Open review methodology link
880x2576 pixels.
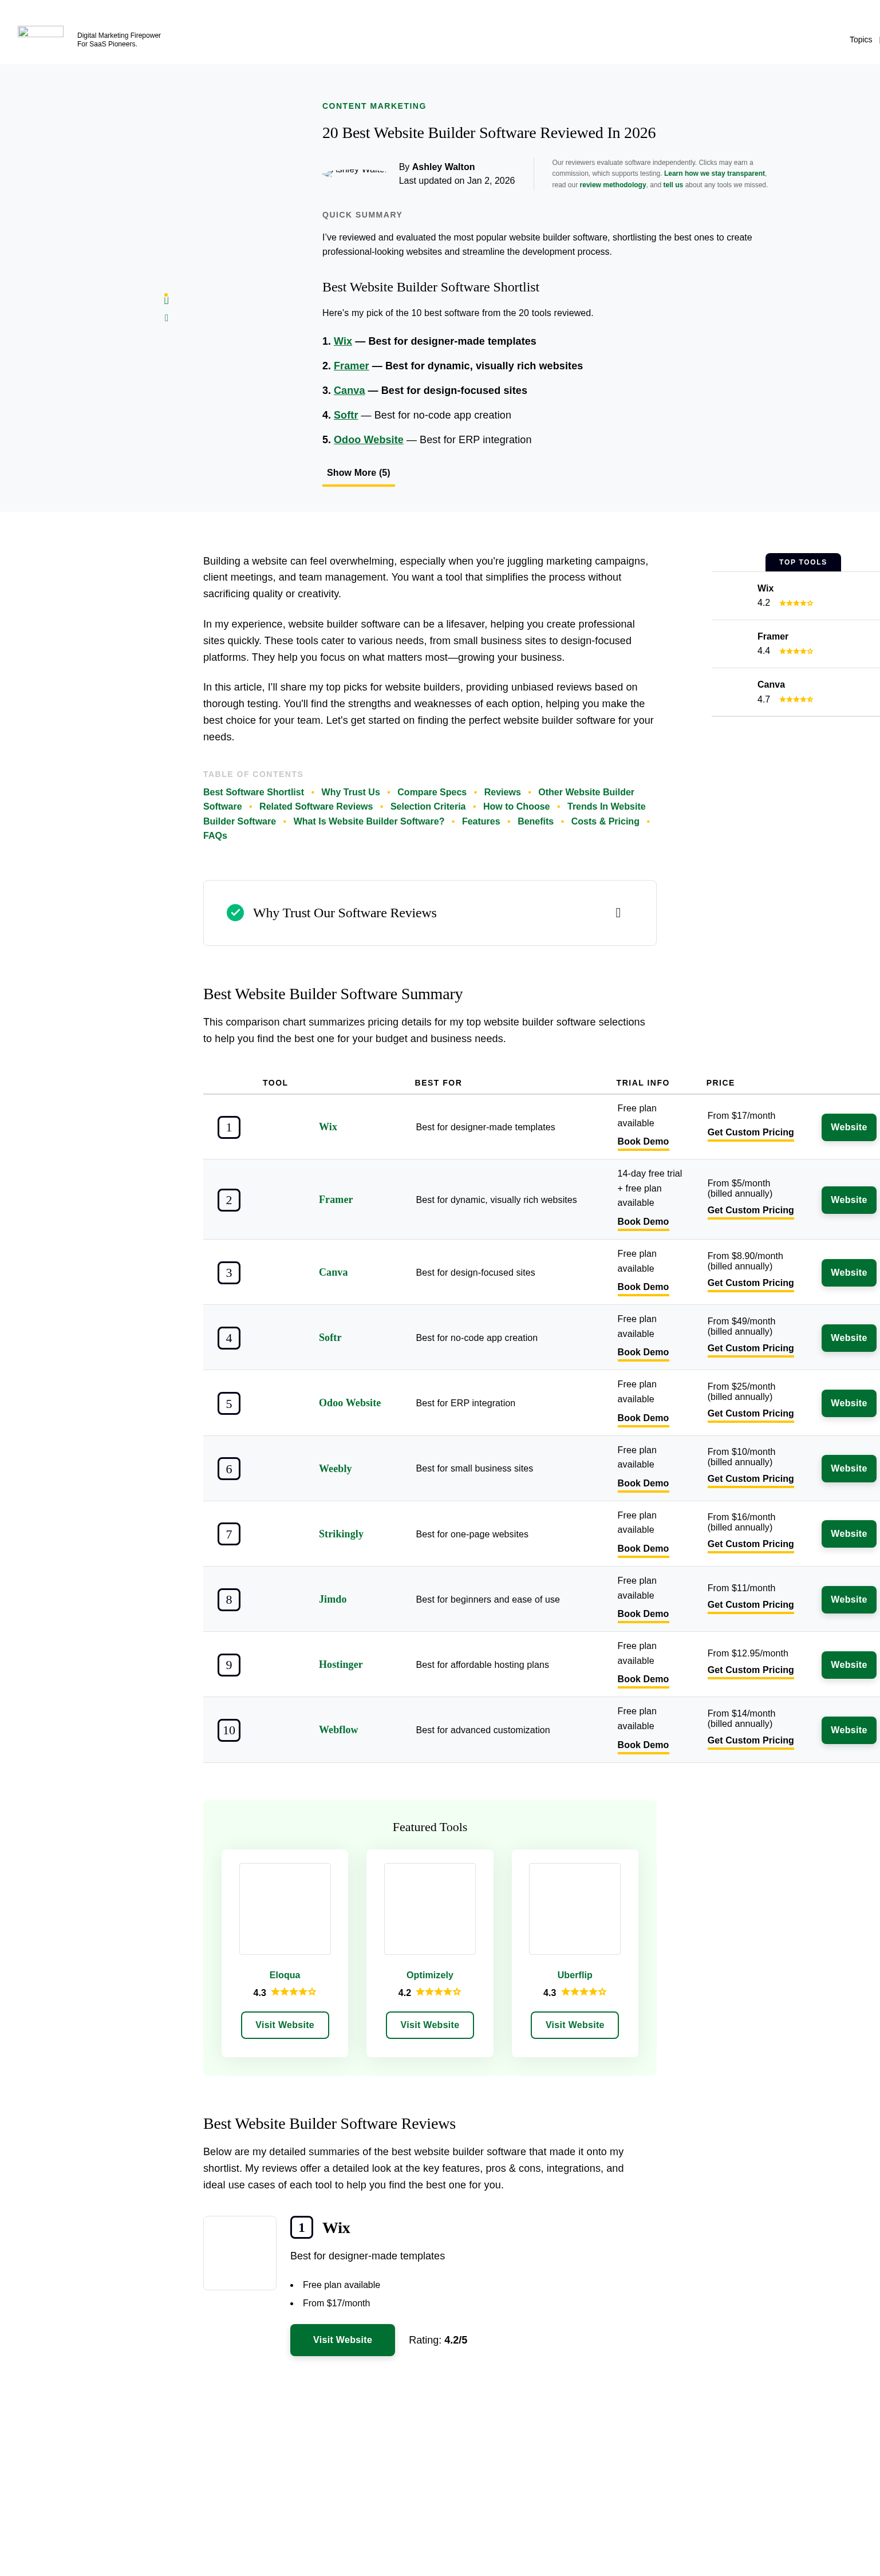(612, 185)
